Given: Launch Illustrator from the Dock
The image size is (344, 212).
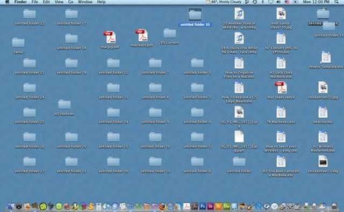Looking at the screenshot, I should [219, 206].
